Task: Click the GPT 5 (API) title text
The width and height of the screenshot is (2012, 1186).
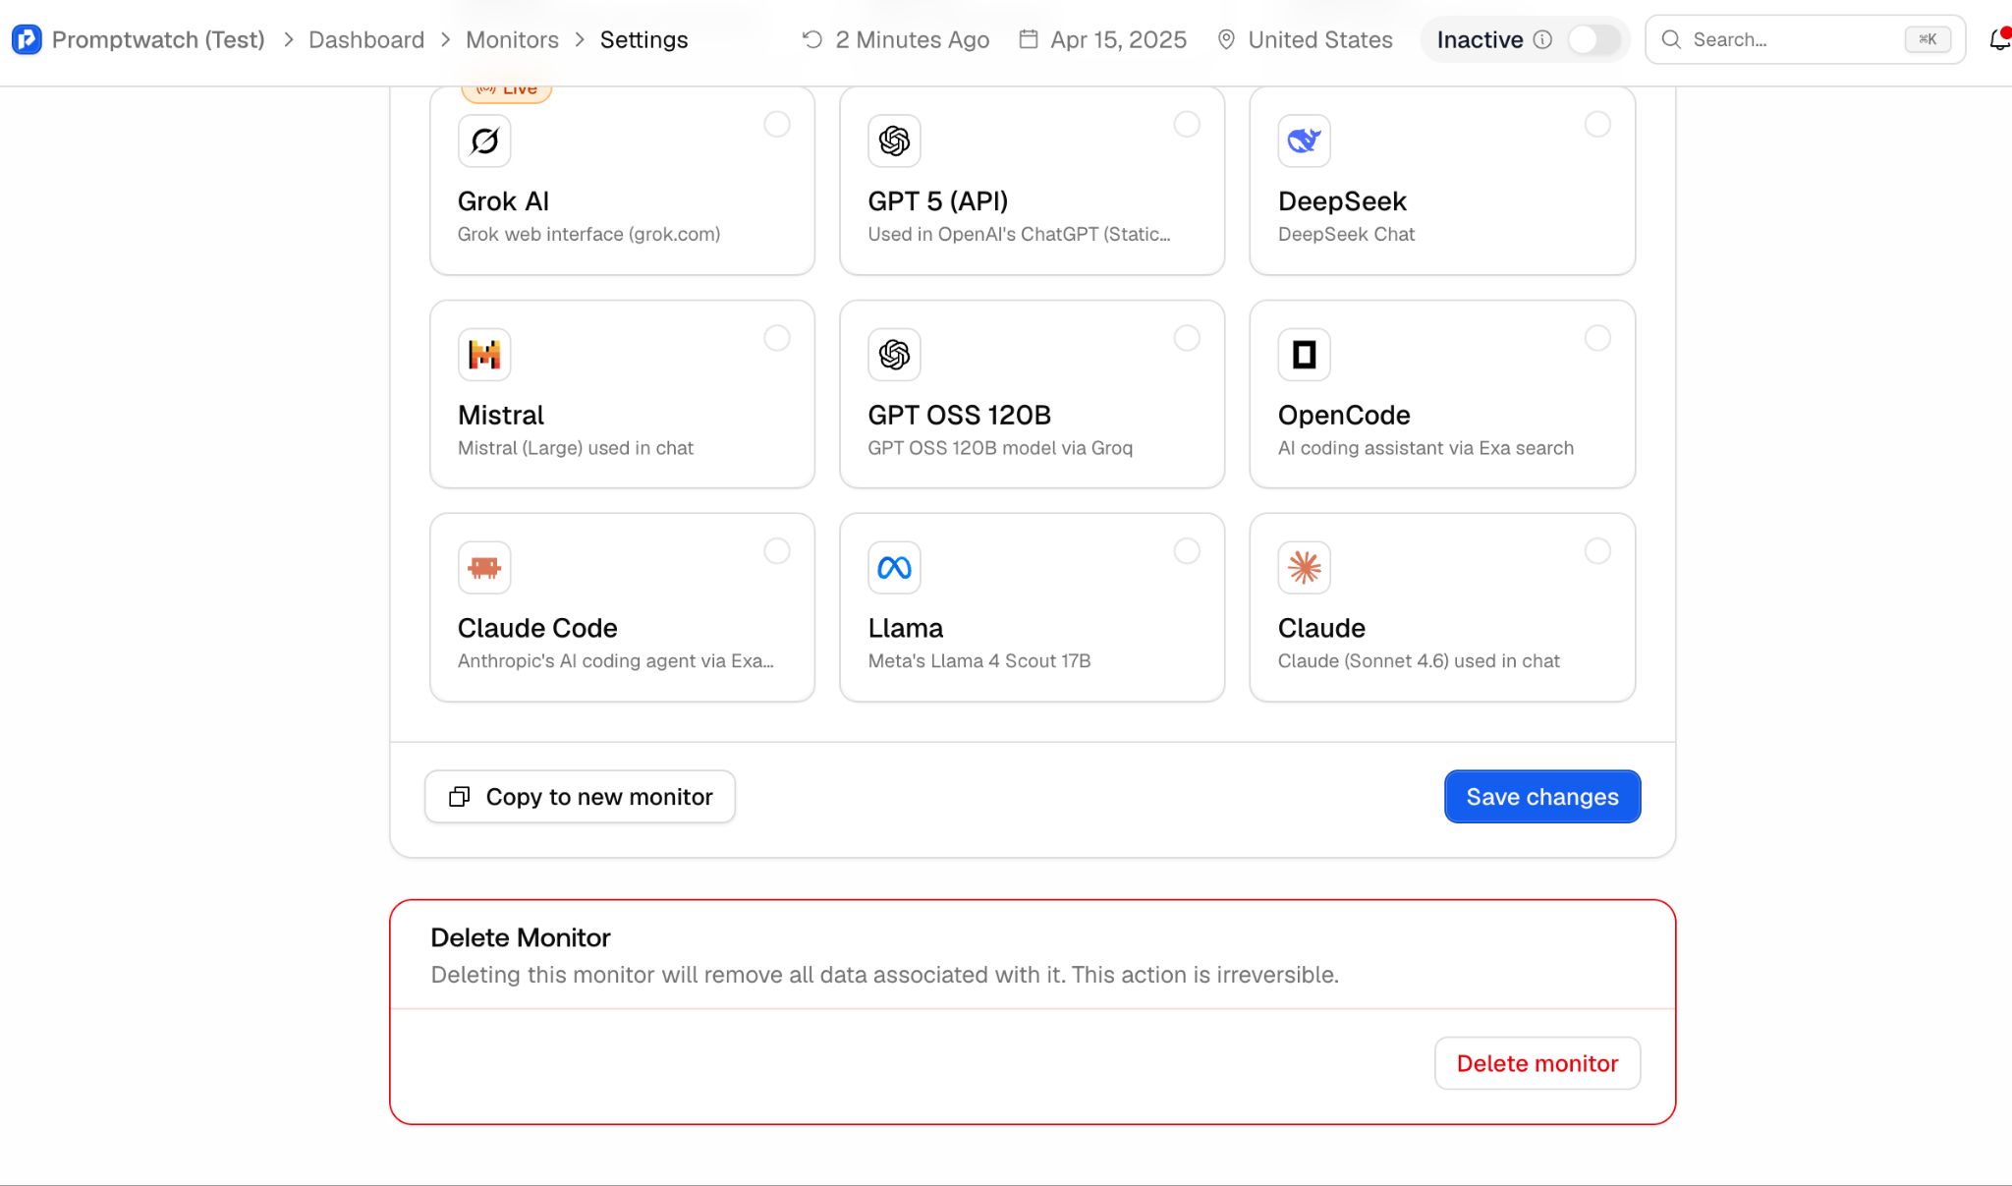Action: (x=938, y=201)
